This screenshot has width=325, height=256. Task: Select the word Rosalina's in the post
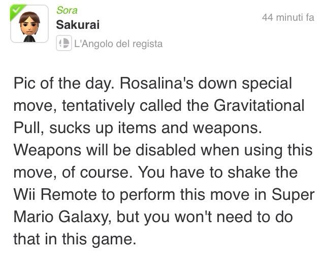pos(156,83)
